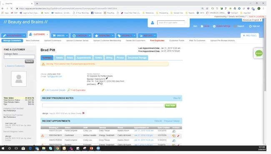Image resolution: width=271 pixels, height=154 pixels.
Task: Click the Find Duplicates magnifier link under customer info
Action: (x=77, y=90)
